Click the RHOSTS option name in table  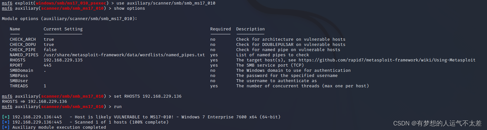point(18,60)
